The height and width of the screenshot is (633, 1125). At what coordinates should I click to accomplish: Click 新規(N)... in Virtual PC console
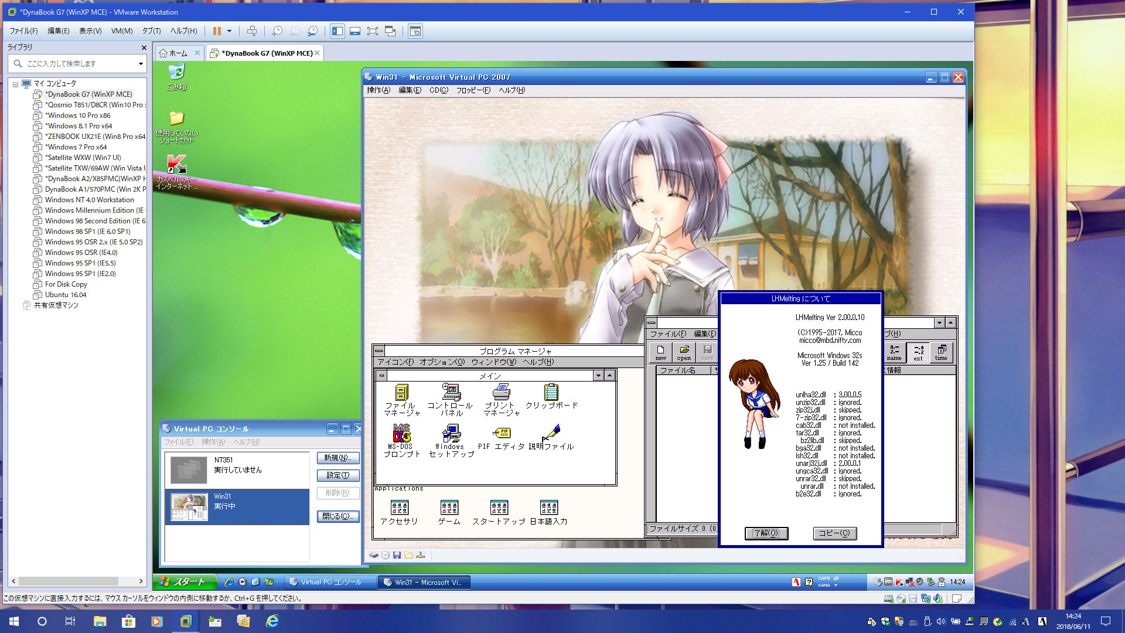[338, 458]
